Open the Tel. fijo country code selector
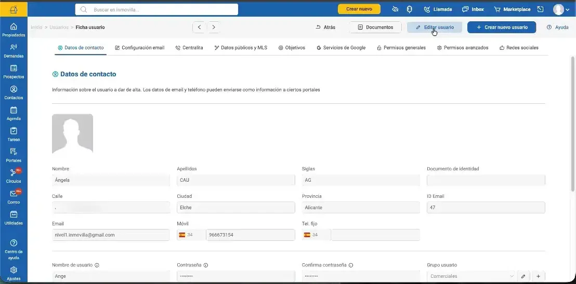Image resolution: width=576 pixels, height=284 pixels. coord(316,235)
